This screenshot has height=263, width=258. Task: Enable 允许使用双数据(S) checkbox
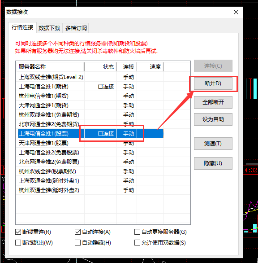tap(138, 242)
